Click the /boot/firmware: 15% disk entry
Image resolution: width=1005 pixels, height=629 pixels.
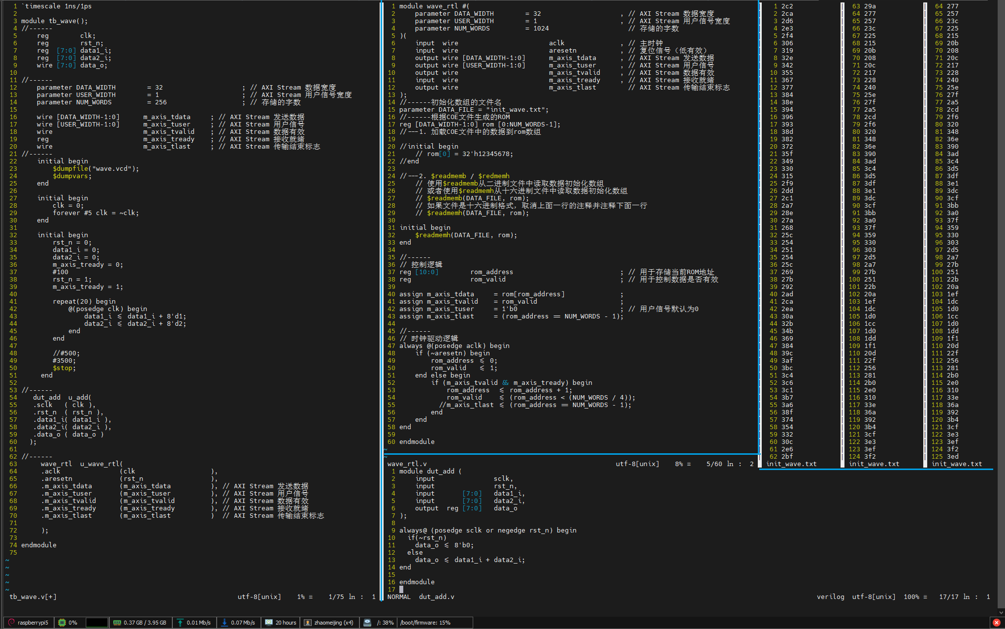pyautogui.click(x=425, y=623)
